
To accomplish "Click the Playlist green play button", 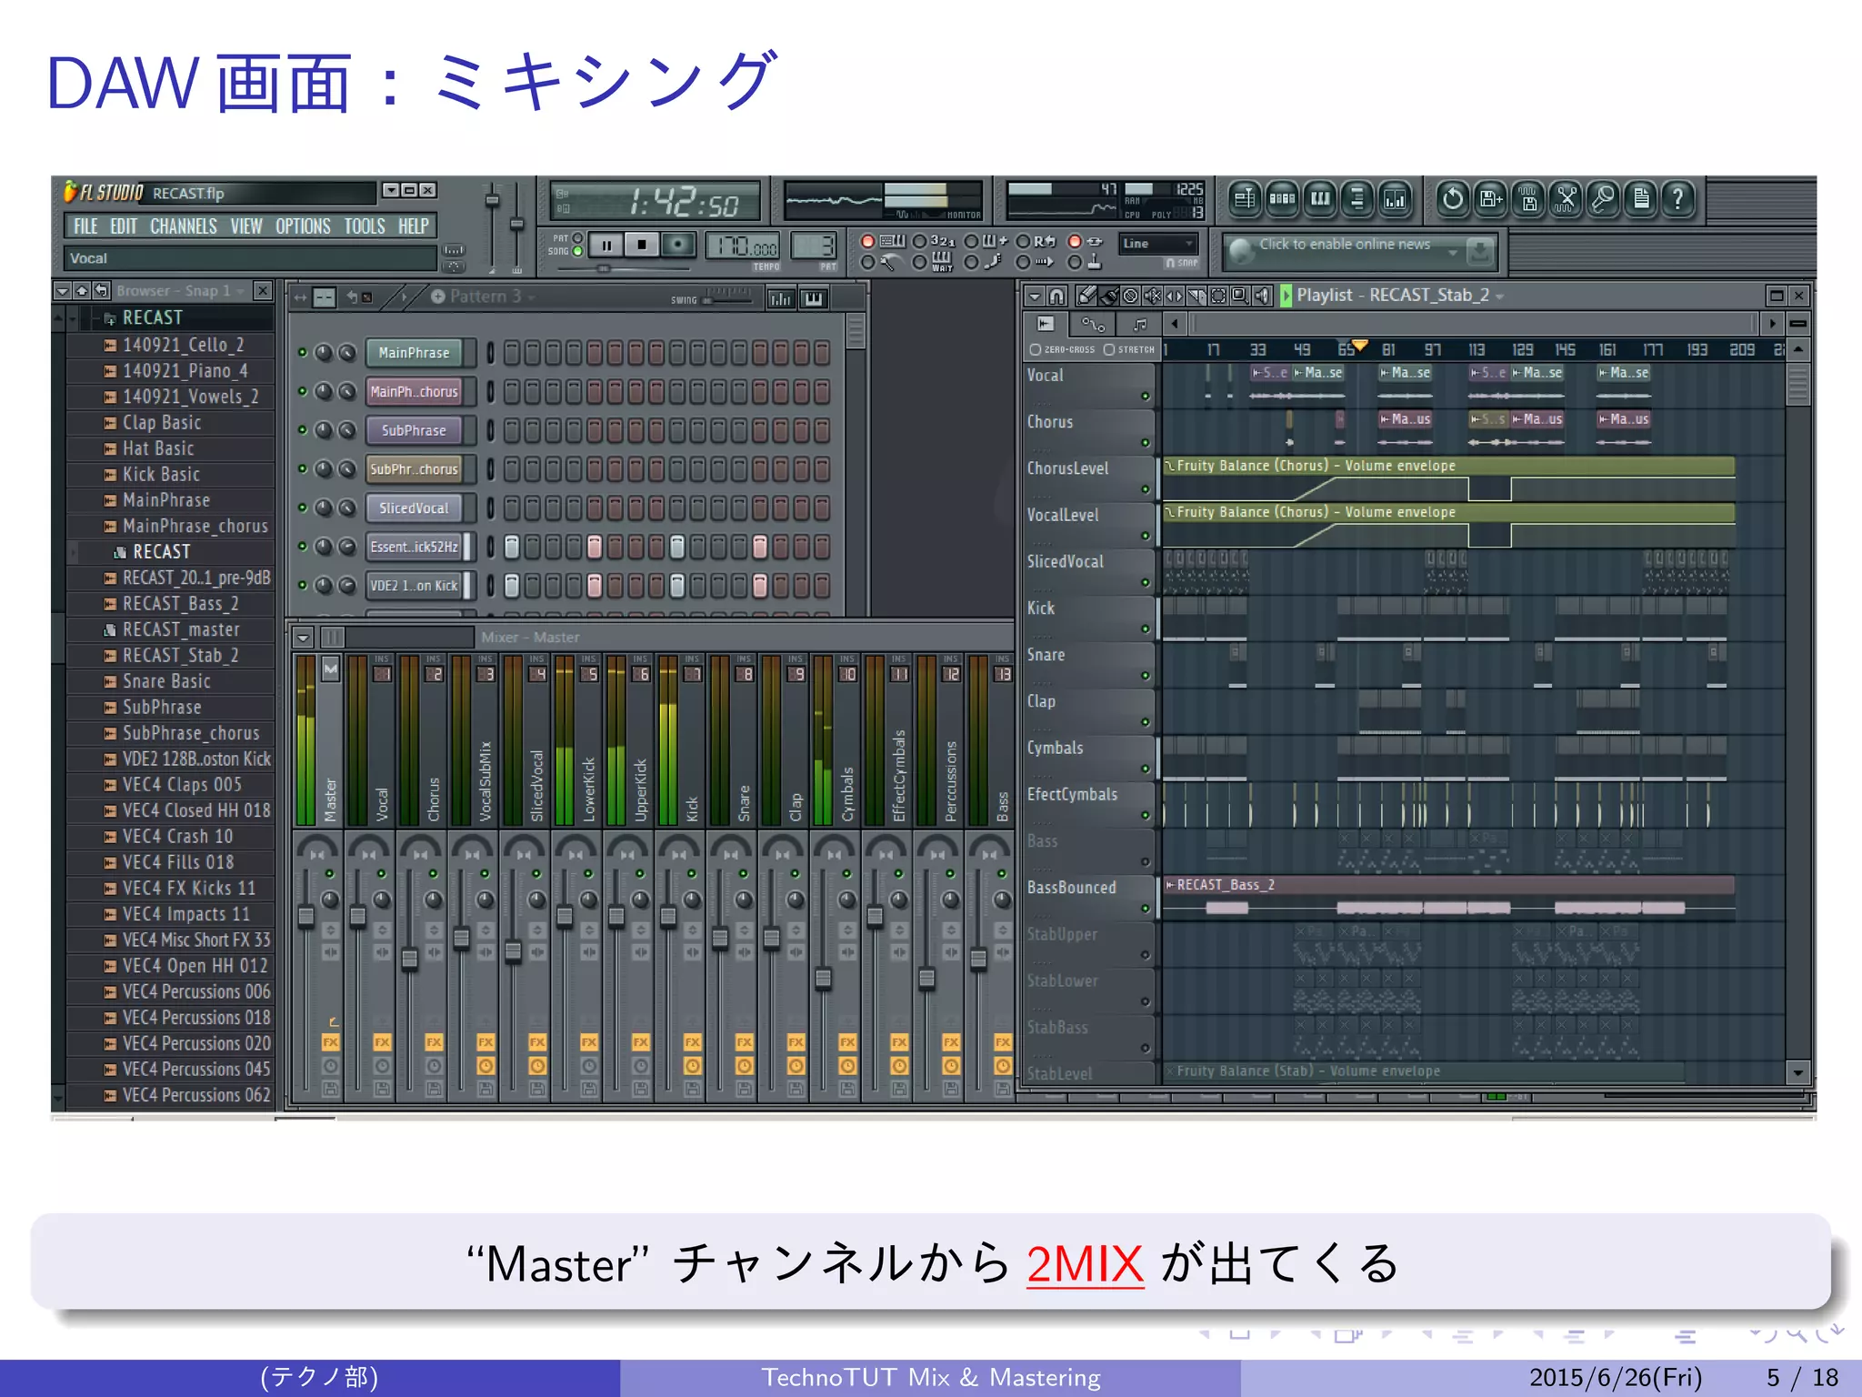I will click(1286, 296).
